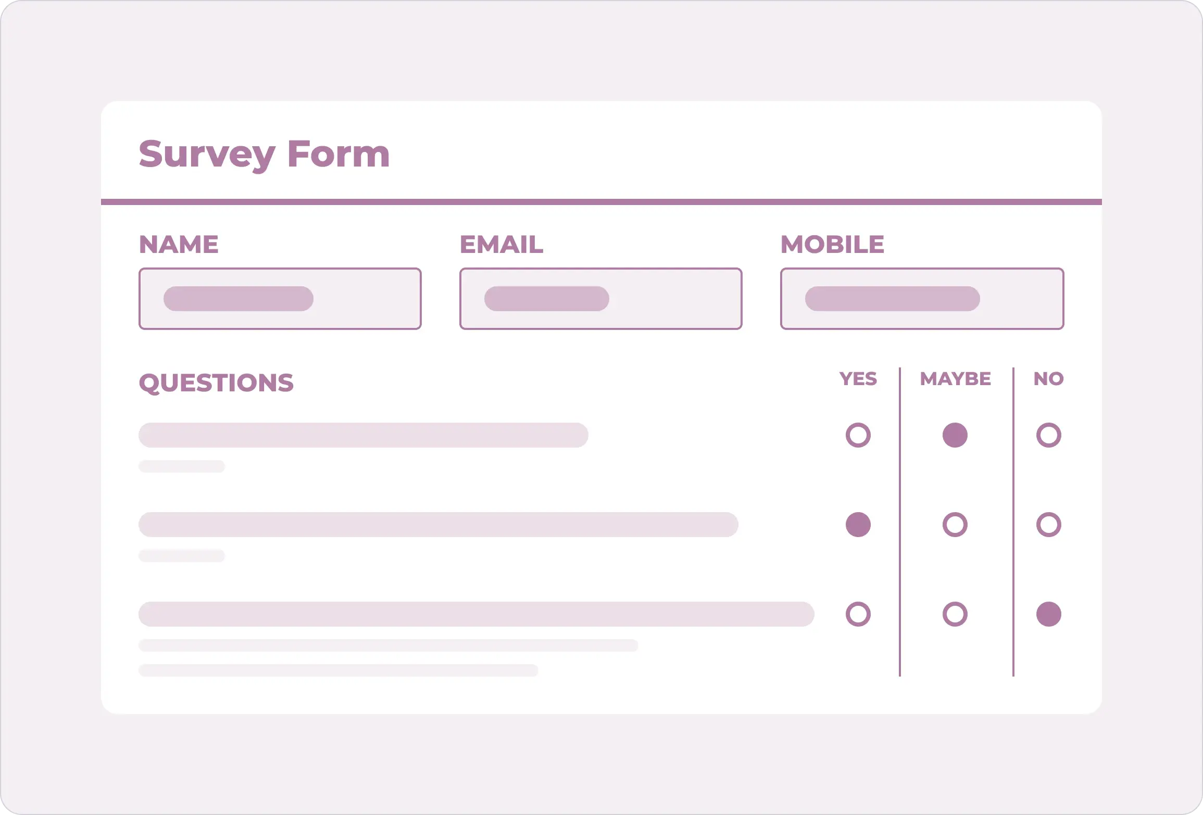Click the MOBILE input field

pyautogui.click(x=922, y=299)
